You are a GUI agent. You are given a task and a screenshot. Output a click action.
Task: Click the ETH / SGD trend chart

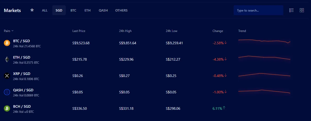[x=264, y=58]
